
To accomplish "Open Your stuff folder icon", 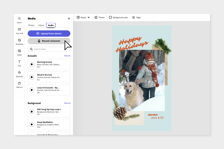I will (x=19, y=29).
